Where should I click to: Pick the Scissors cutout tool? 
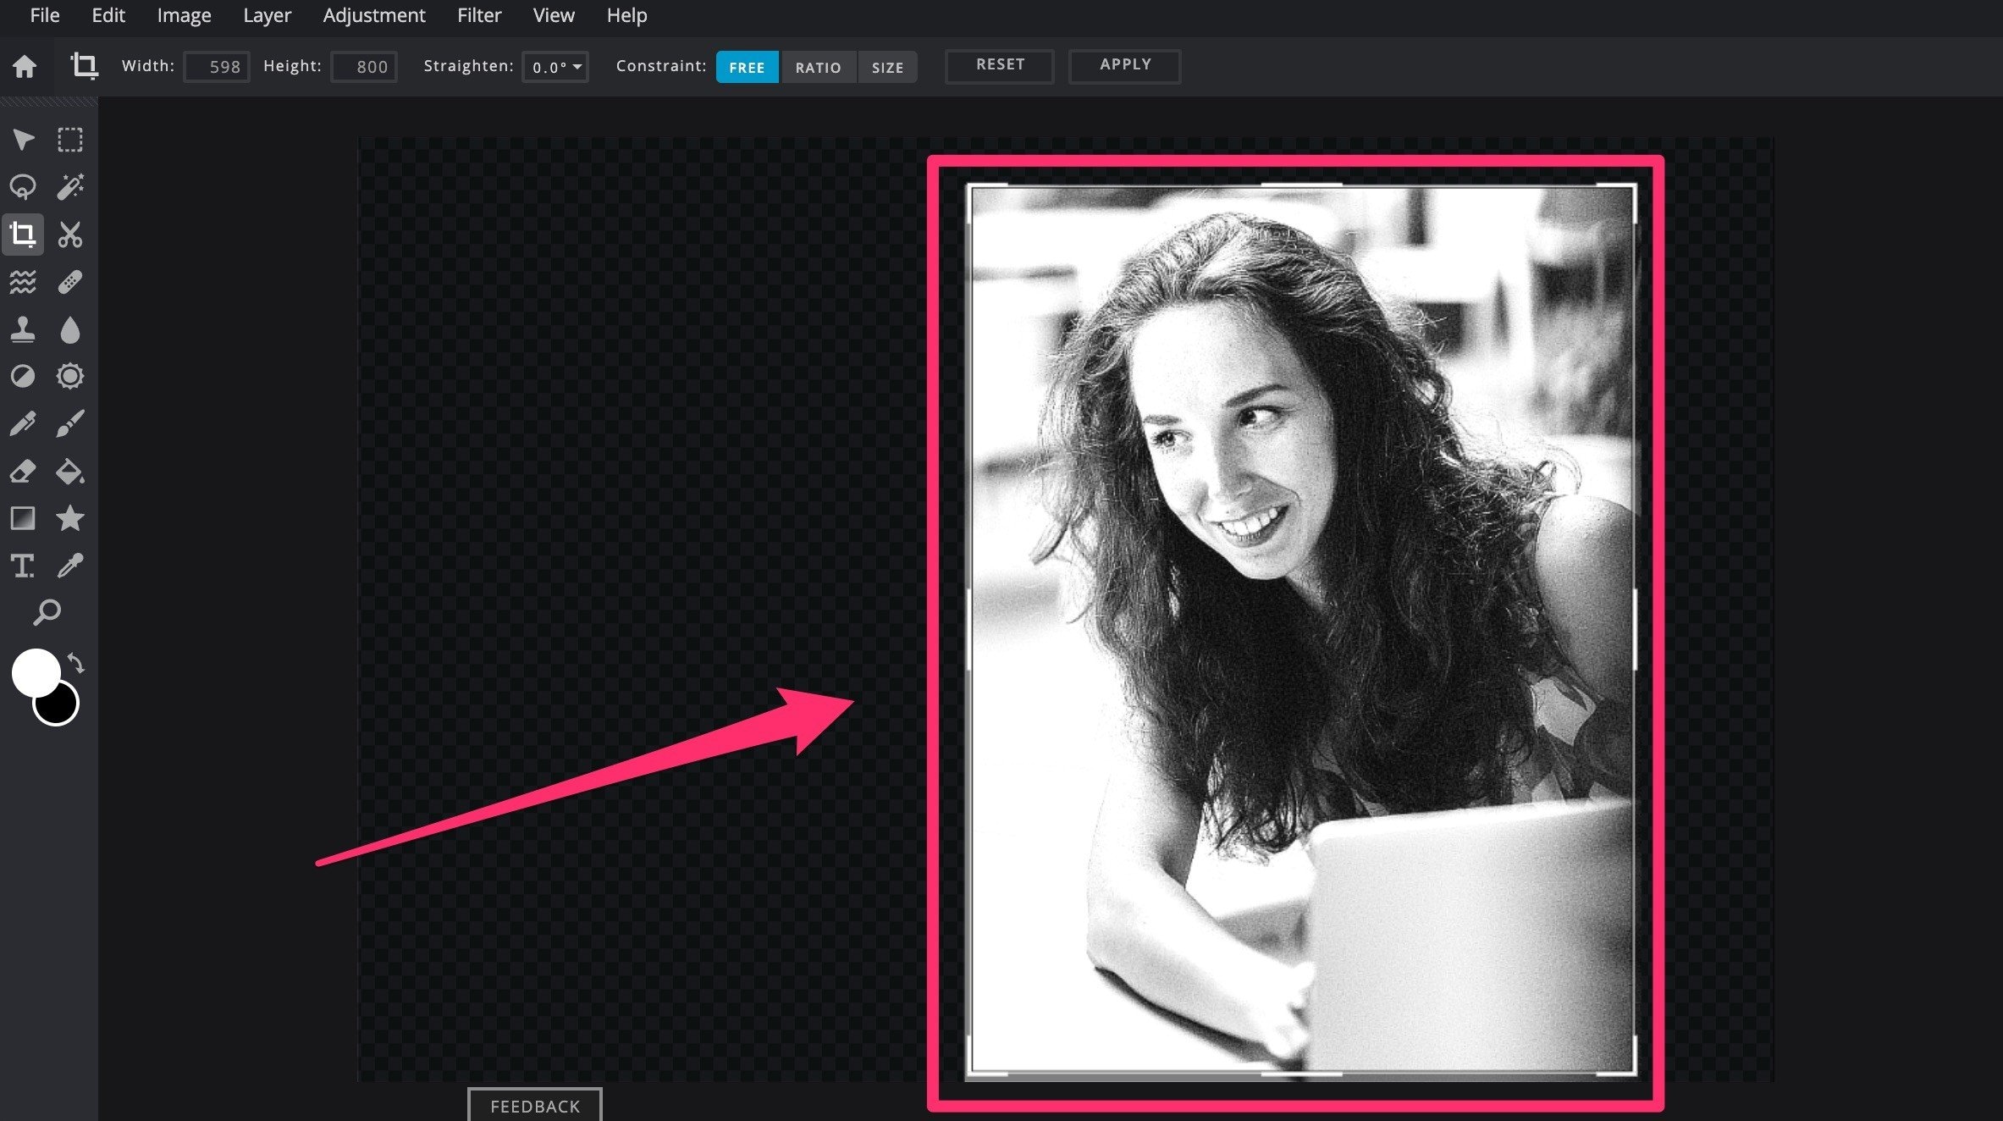[x=70, y=235]
